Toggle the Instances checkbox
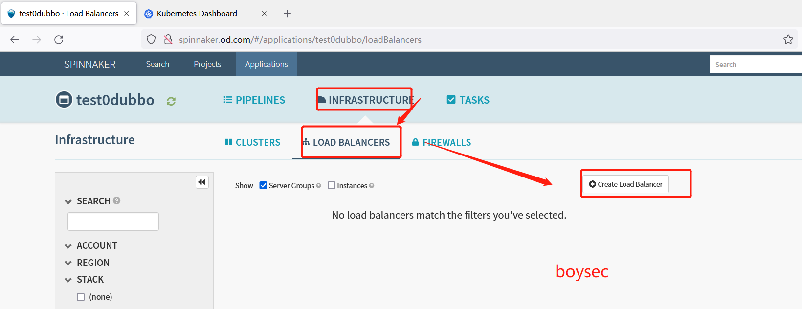This screenshot has width=802, height=309. (332, 185)
